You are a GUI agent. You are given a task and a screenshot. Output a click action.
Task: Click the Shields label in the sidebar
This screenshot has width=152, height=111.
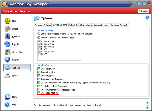(x=15, y=60)
